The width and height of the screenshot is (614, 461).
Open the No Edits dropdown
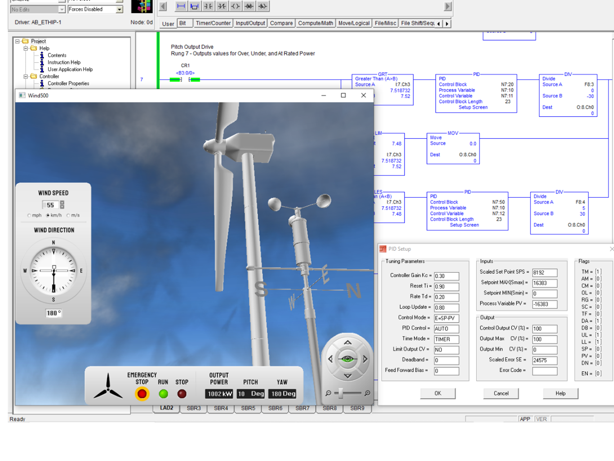(62, 9)
